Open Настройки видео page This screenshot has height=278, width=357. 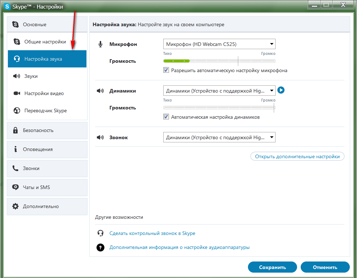pyautogui.click(x=47, y=93)
